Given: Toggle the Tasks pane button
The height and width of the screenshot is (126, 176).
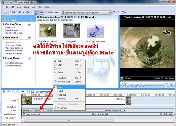Looking at the screenshot, I should (x=39, y=12).
